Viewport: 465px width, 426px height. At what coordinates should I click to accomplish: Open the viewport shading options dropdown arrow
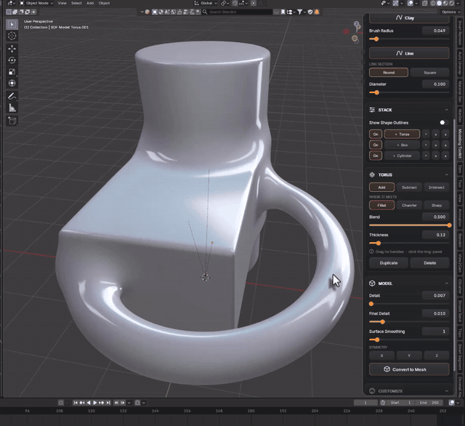coord(458,3)
